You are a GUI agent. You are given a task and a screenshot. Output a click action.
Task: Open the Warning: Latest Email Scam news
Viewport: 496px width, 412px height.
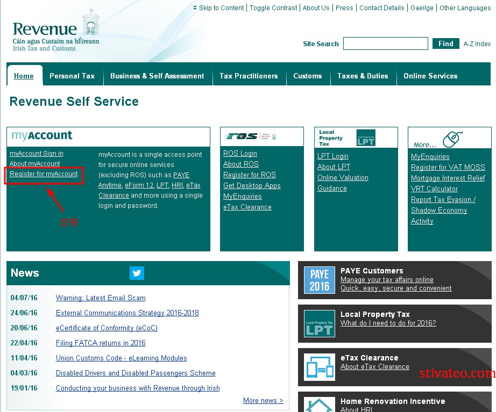point(101,298)
